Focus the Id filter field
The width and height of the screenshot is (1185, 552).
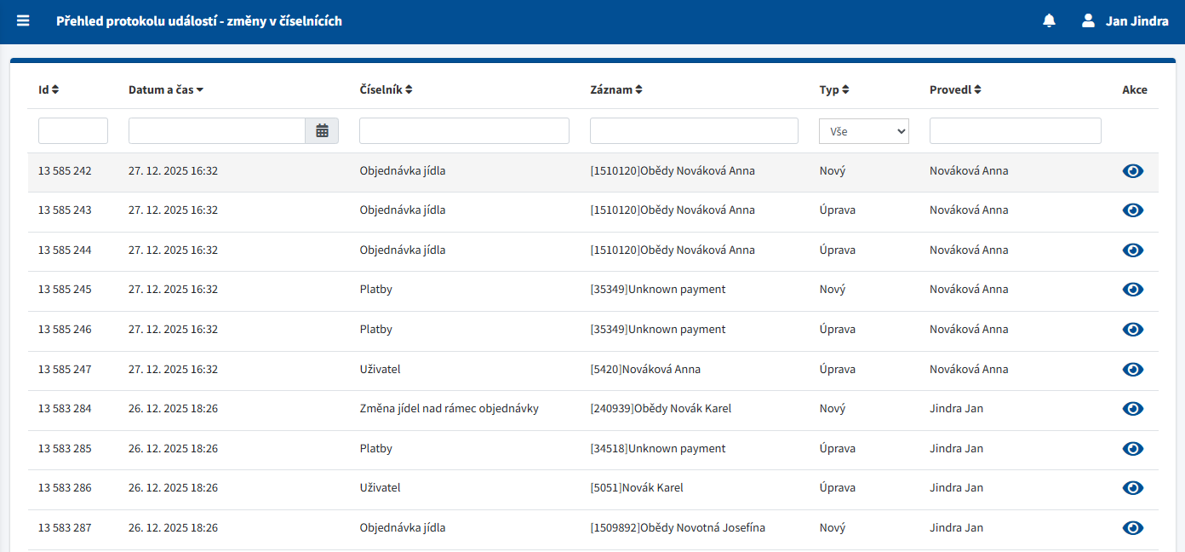coord(73,130)
